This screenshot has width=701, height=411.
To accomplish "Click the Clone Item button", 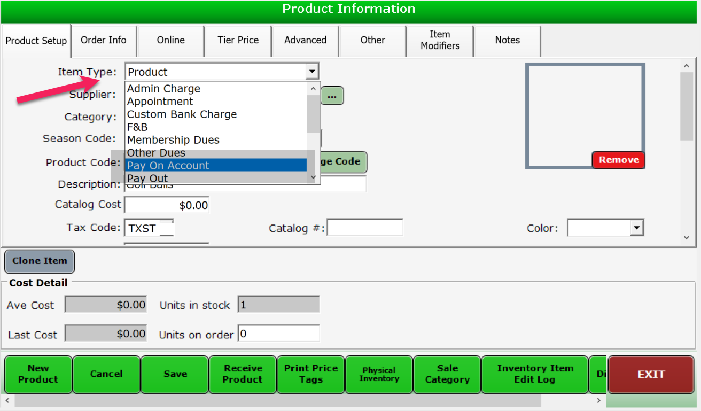I will click(40, 261).
